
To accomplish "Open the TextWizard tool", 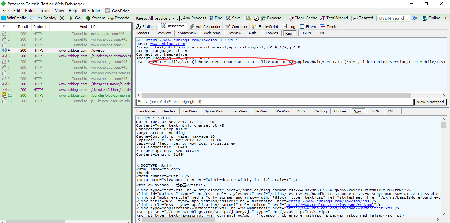I will [334, 18].
